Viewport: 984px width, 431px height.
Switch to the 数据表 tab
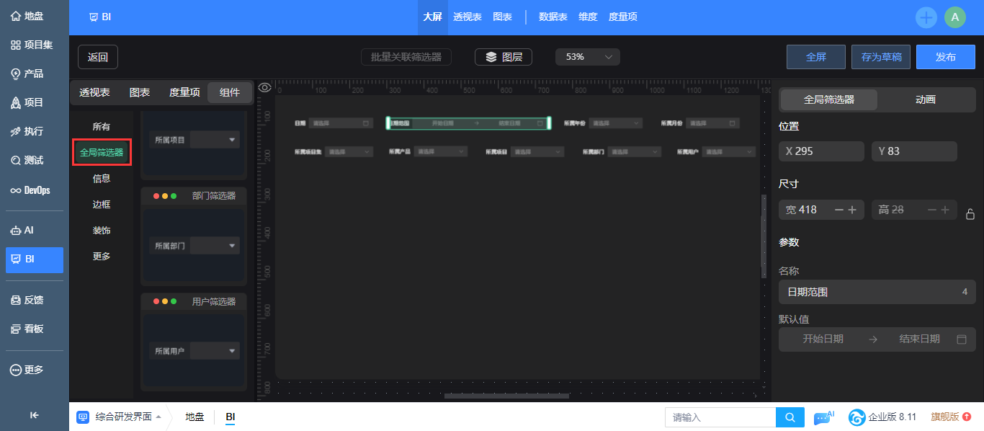[553, 17]
